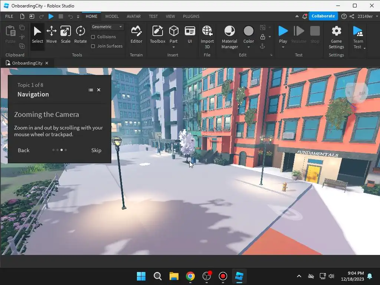
Task: Open quick access toolbar customize arrow
Action: (78, 16)
